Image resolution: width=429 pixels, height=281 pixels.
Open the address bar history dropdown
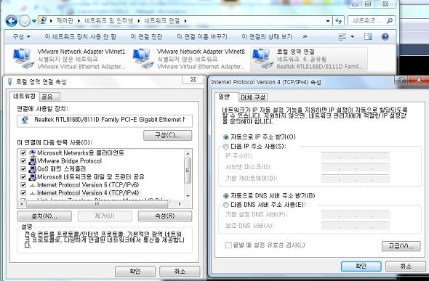(328, 21)
